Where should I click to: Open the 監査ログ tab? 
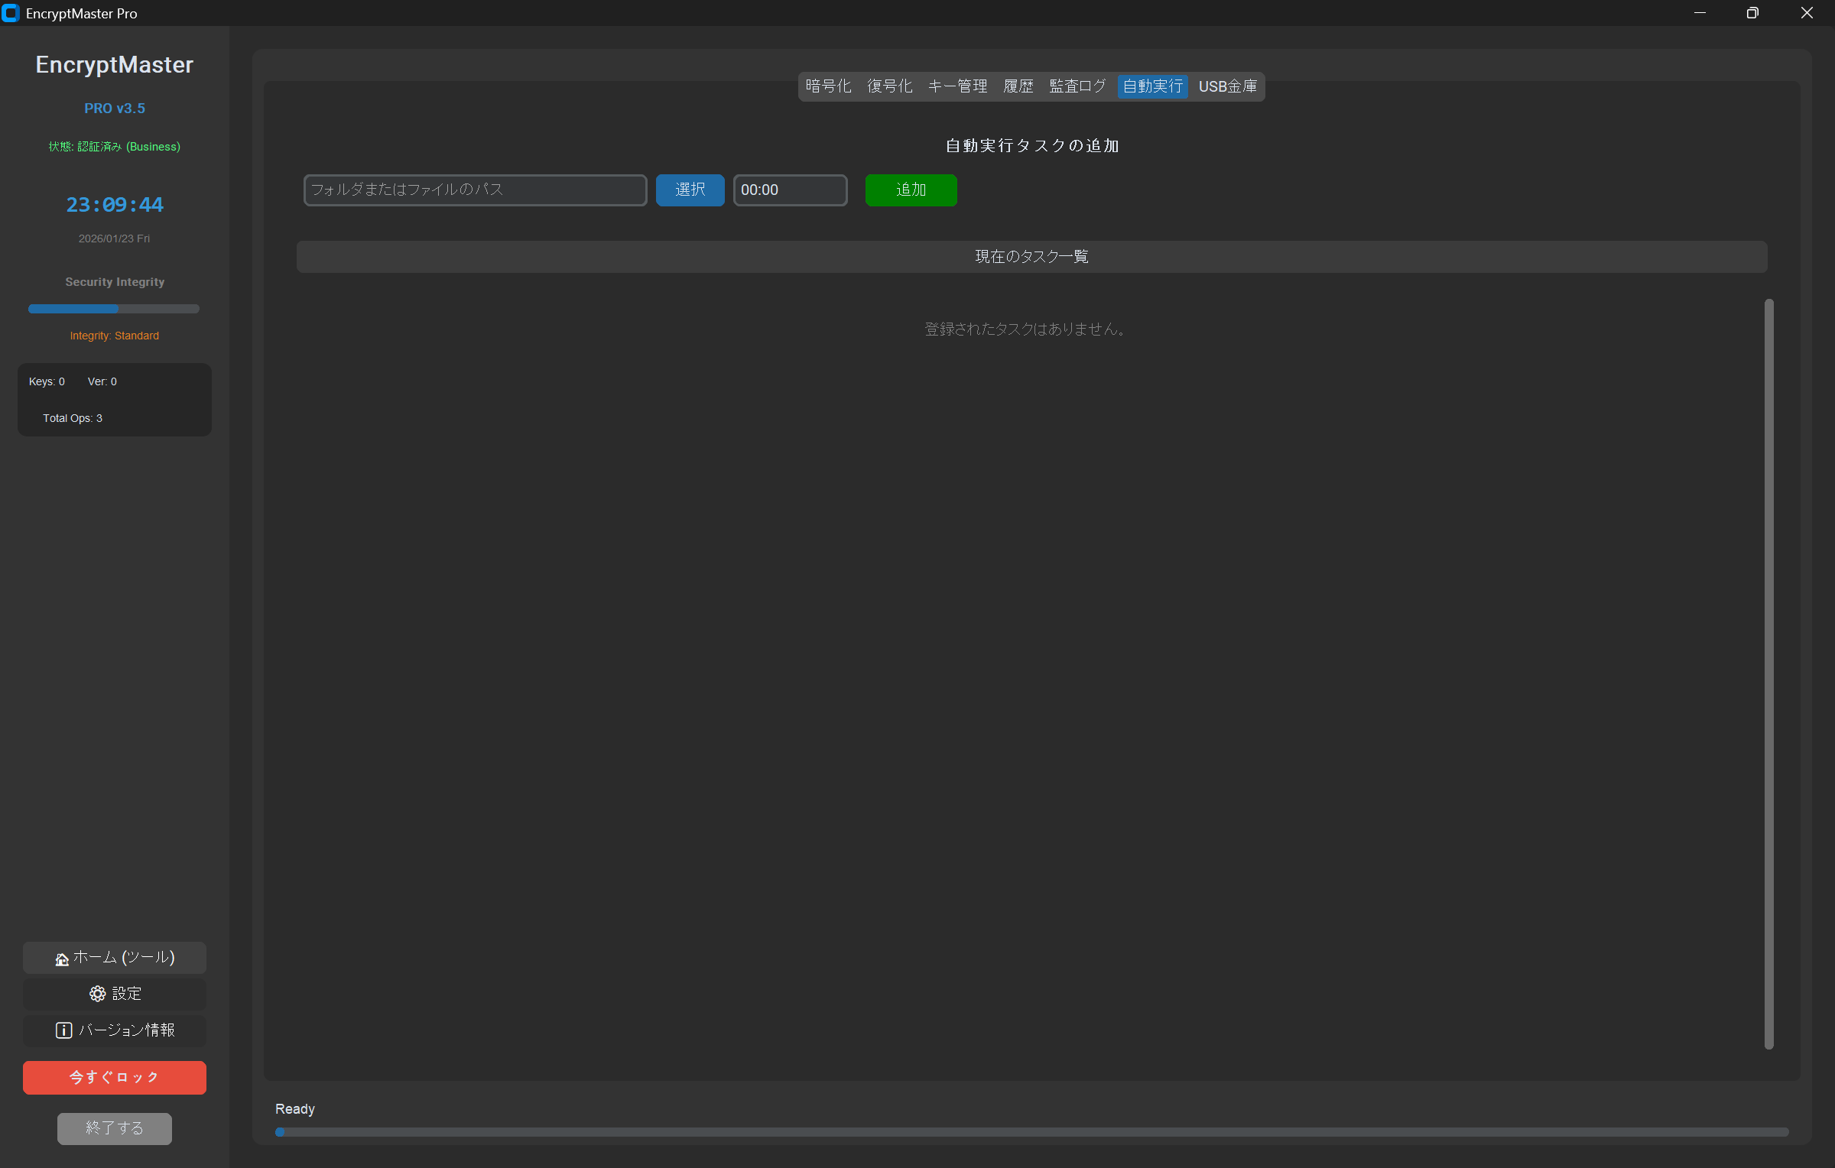click(1077, 86)
